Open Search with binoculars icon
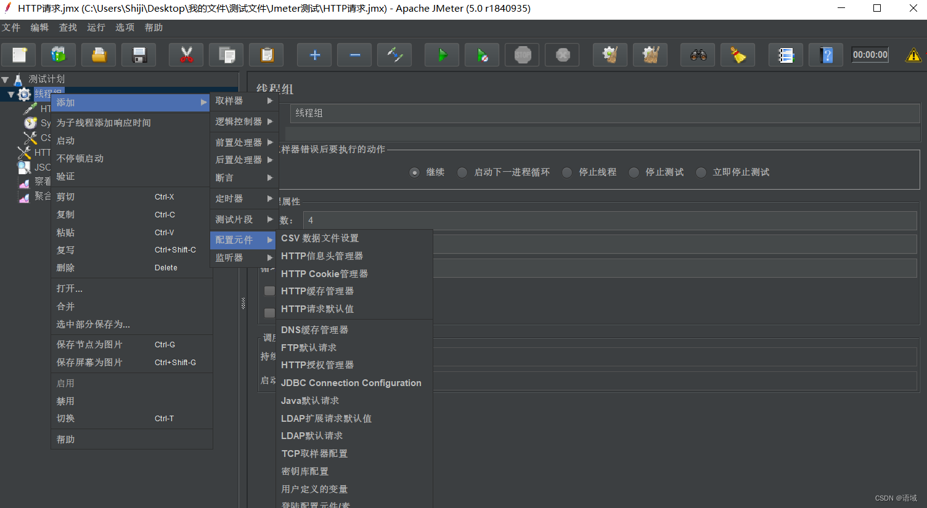The height and width of the screenshot is (508, 927). 698,55
